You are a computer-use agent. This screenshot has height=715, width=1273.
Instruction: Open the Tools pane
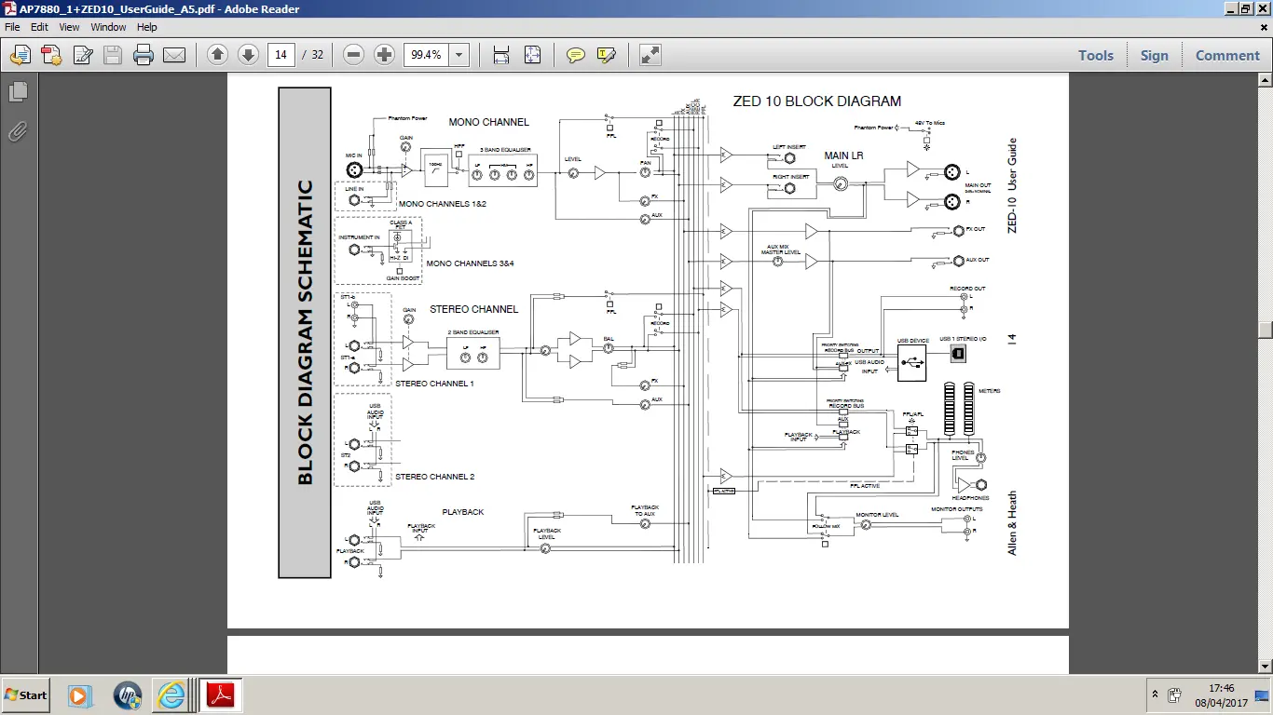pos(1096,55)
